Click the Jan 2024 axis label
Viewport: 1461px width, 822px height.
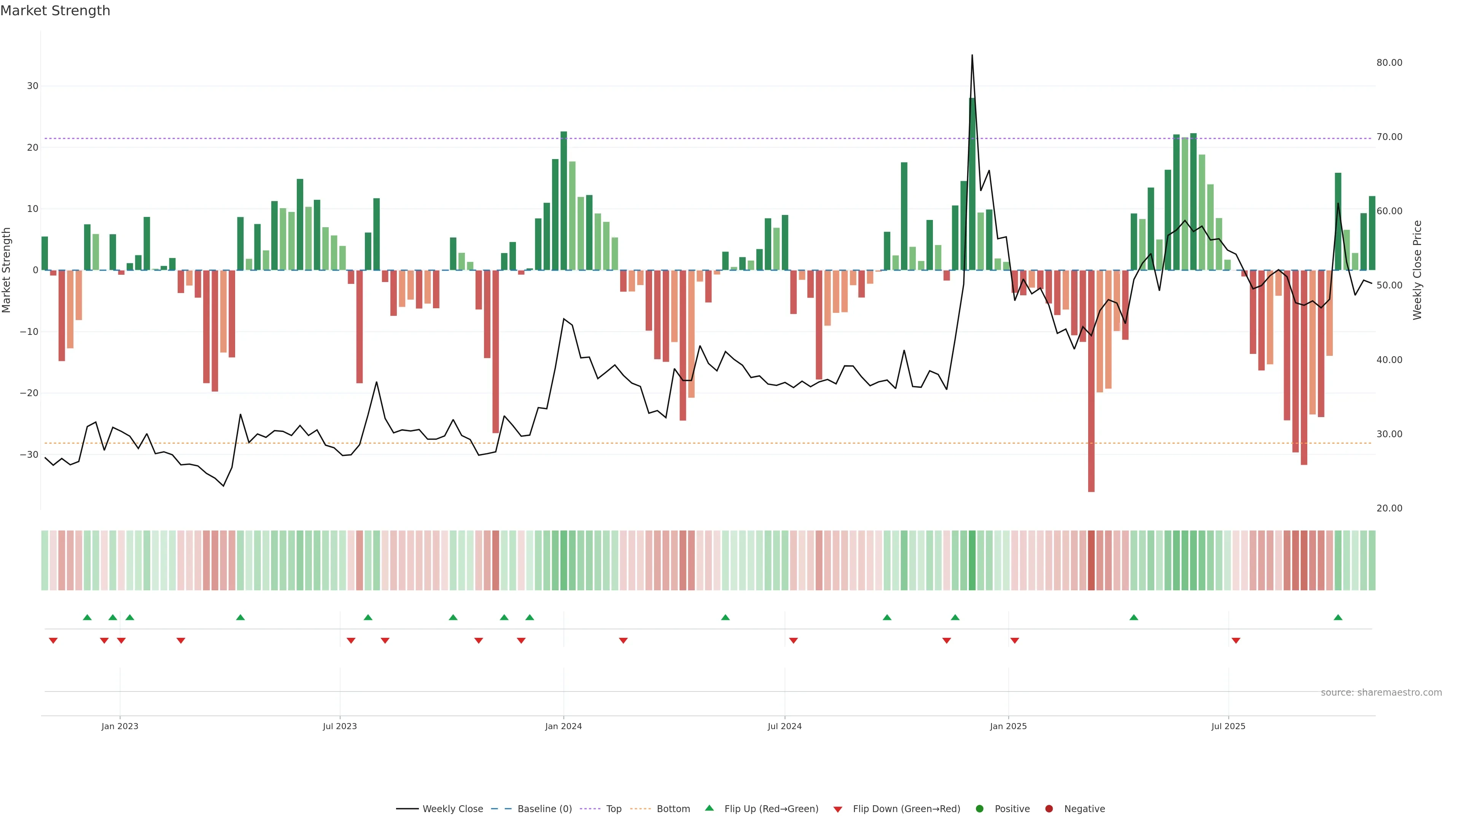tap(563, 726)
